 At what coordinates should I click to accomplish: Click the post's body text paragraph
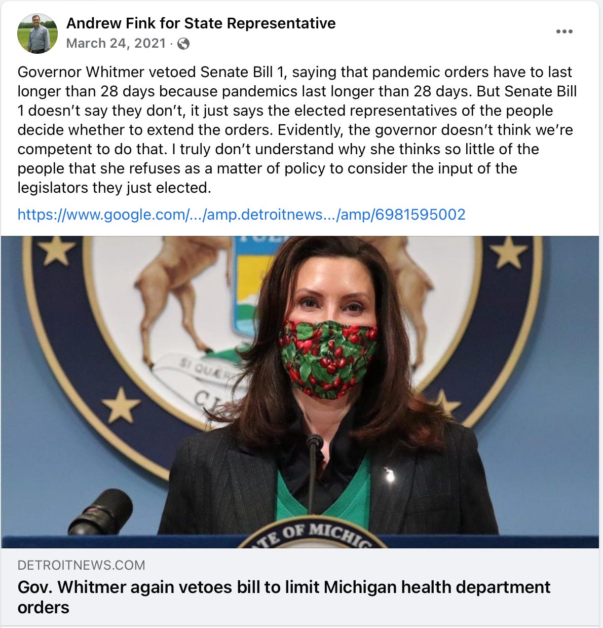tap(297, 130)
